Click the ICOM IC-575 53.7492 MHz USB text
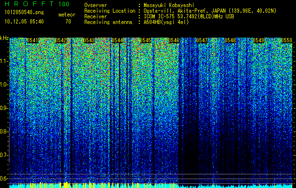The width and height of the screenshot is (296, 188). (x=189, y=16)
